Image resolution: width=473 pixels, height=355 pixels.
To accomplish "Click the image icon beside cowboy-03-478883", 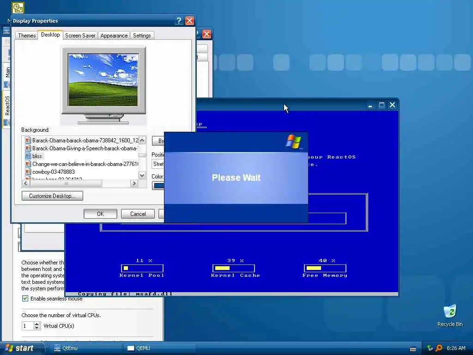I will click(x=28, y=172).
